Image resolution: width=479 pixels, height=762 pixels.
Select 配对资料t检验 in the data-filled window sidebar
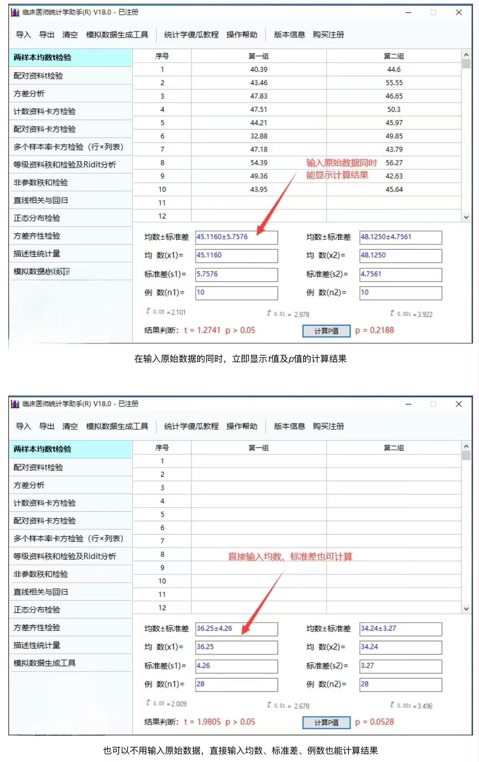(x=71, y=75)
